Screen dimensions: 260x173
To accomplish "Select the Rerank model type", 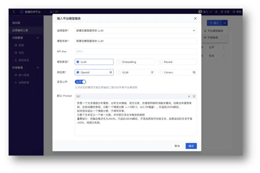I will [177, 62].
